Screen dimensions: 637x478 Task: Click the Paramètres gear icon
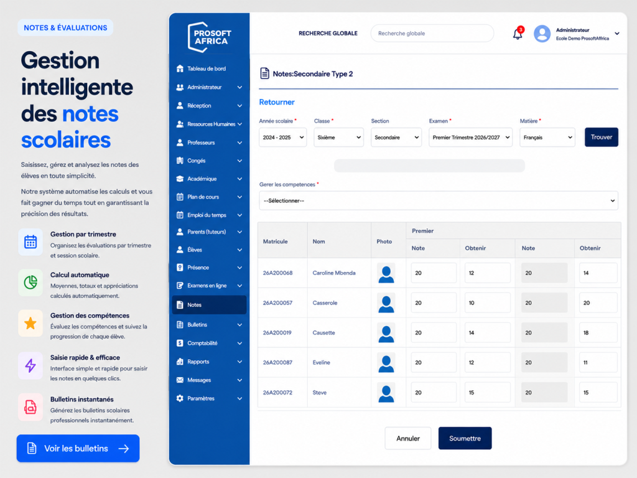[x=180, y=398]
